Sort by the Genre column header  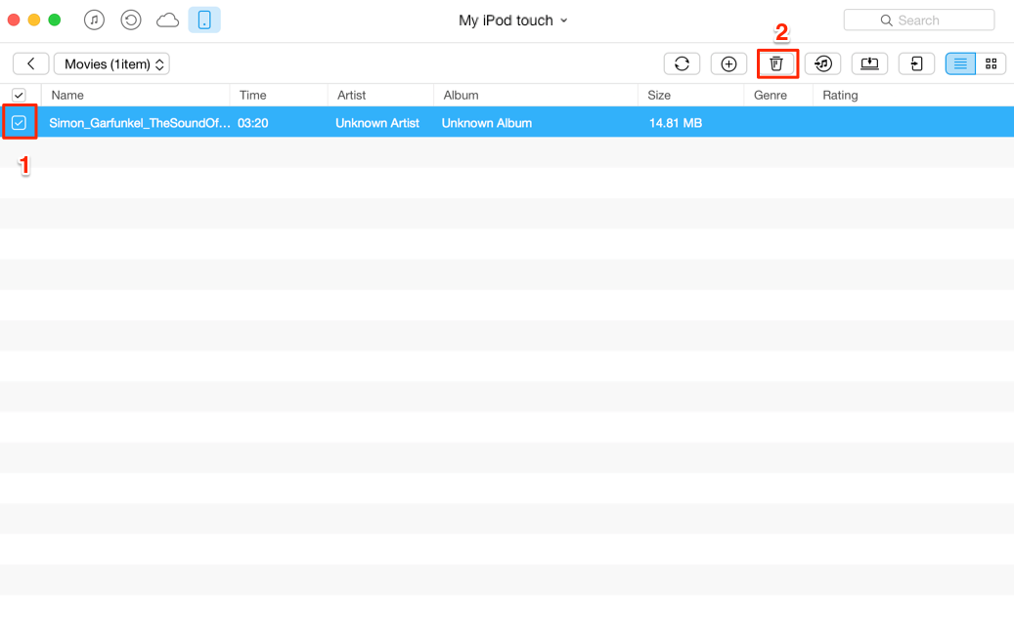click(771, 96)
